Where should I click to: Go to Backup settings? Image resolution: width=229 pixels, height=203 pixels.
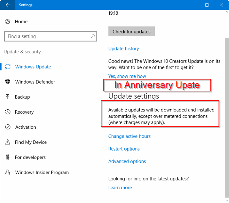click(22, 97)
